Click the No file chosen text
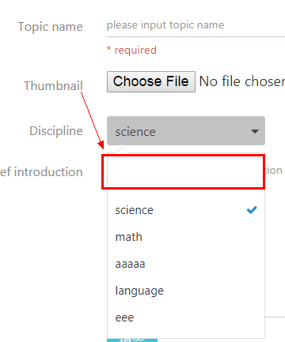285x342 pixels. pos(242,81)
